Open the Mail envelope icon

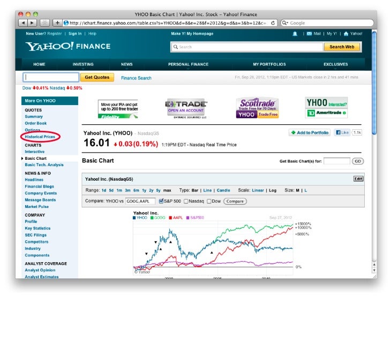coord(309,34)
